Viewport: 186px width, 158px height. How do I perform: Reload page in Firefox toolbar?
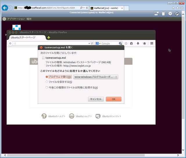pos(92,43)
